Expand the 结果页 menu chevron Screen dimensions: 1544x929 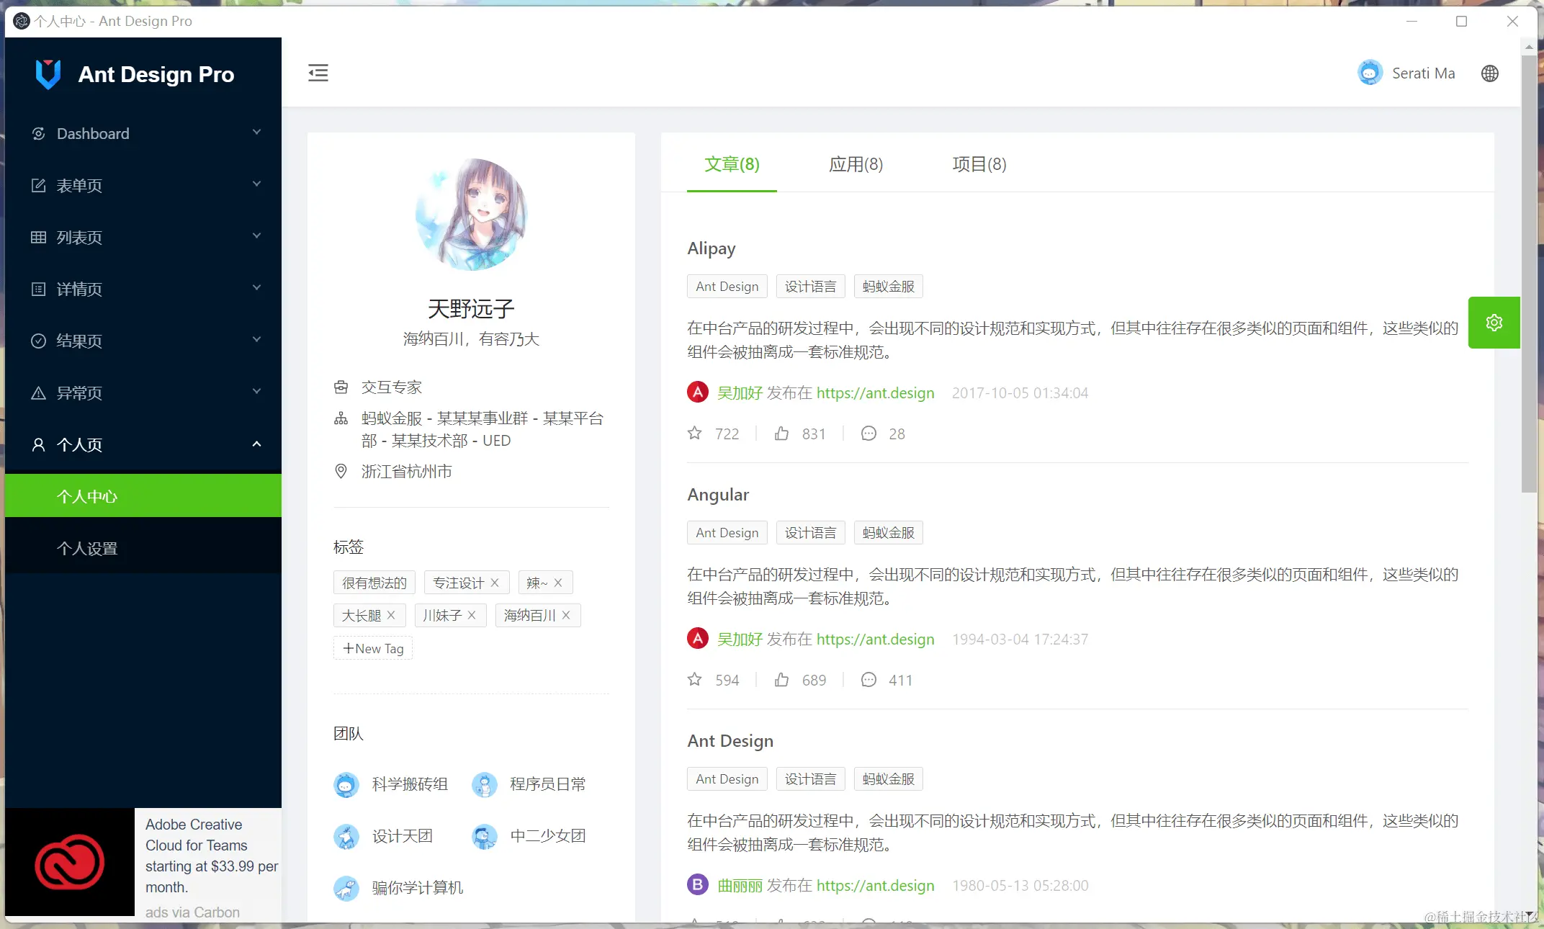click(256, 340)
